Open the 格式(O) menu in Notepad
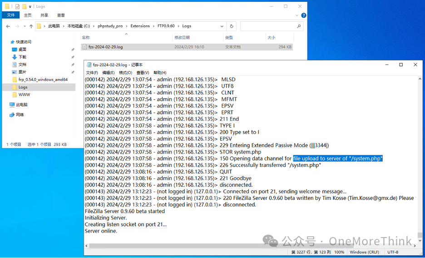This screenshot has height=258, width=425. [125, 73]
